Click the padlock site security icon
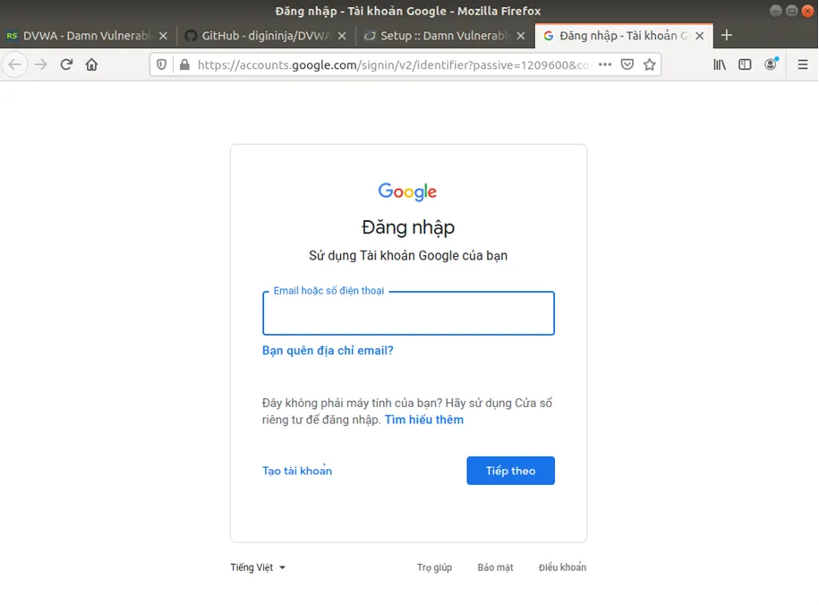This screenshot has width=819, height=605. 184,64
